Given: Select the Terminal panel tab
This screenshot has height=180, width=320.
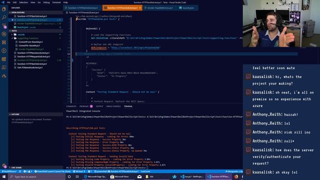Looking at the screenshot, I should tap(128, 106).
